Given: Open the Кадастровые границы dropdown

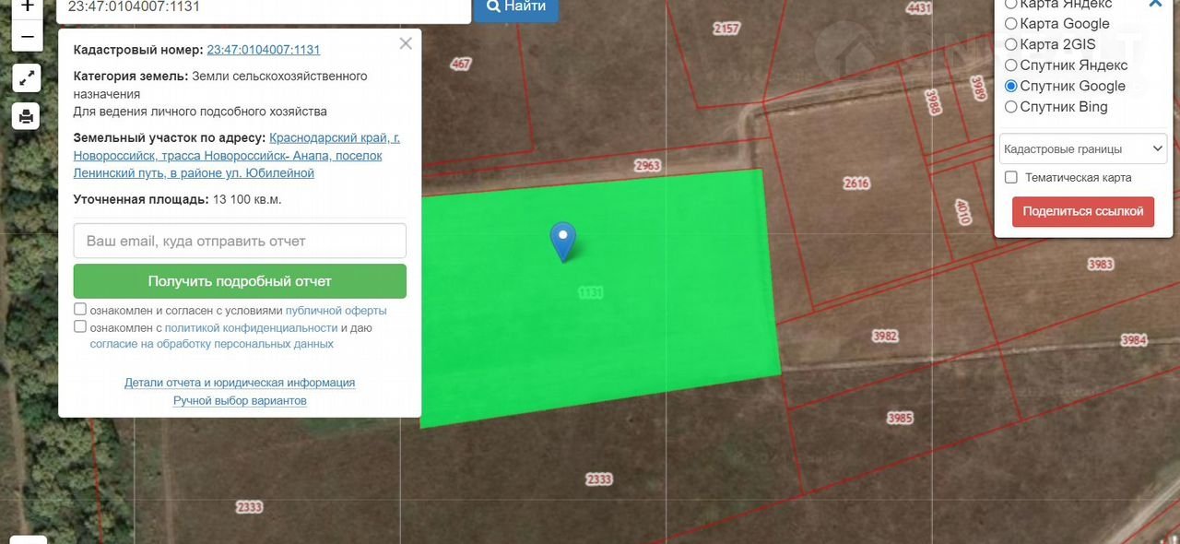Looking at the screenshot, I should pos(1083,148).
